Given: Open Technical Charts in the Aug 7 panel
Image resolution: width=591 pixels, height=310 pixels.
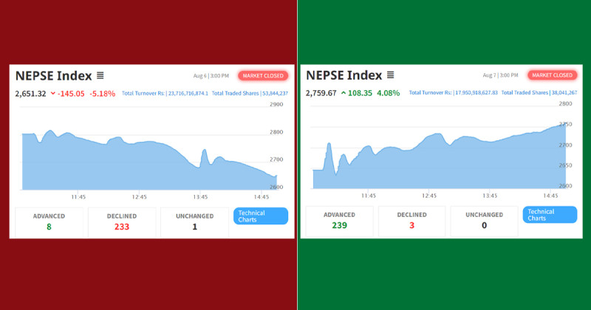Looking at the screenshot, I should click(549, 215).
